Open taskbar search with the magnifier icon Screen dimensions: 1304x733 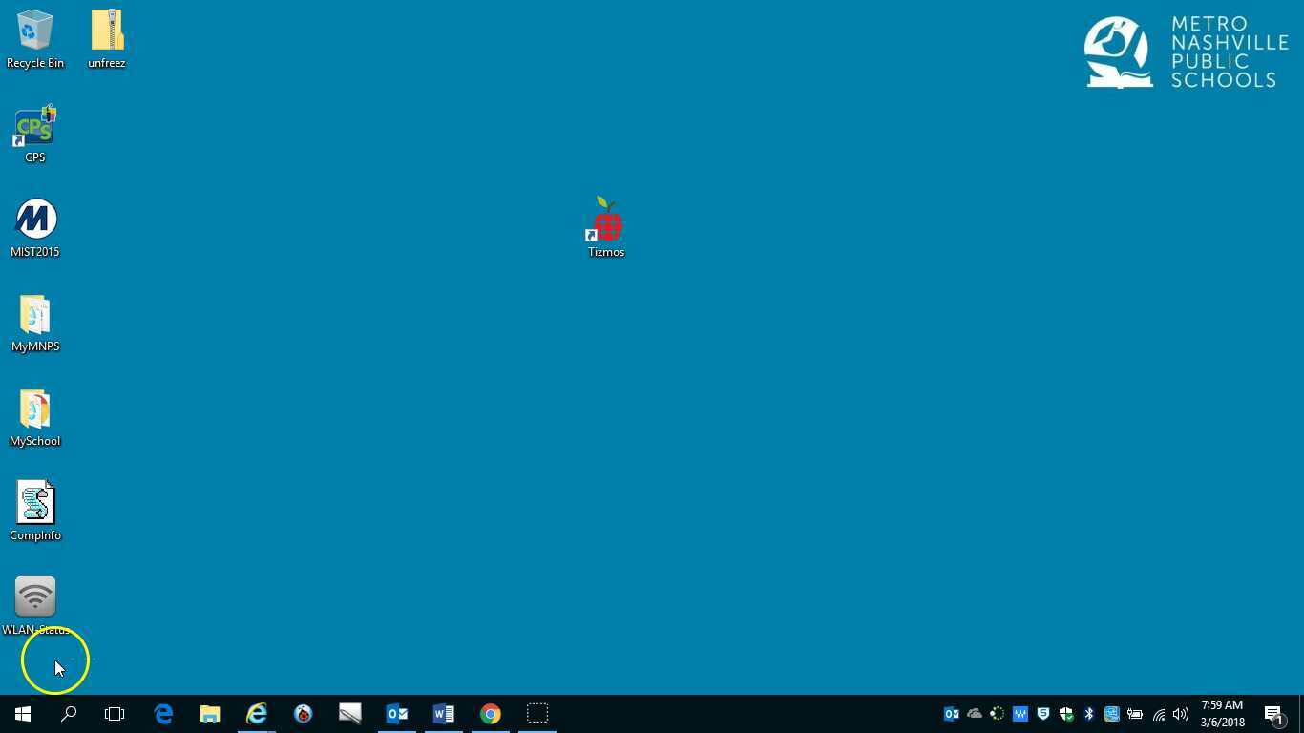click(x=69, y=714)
